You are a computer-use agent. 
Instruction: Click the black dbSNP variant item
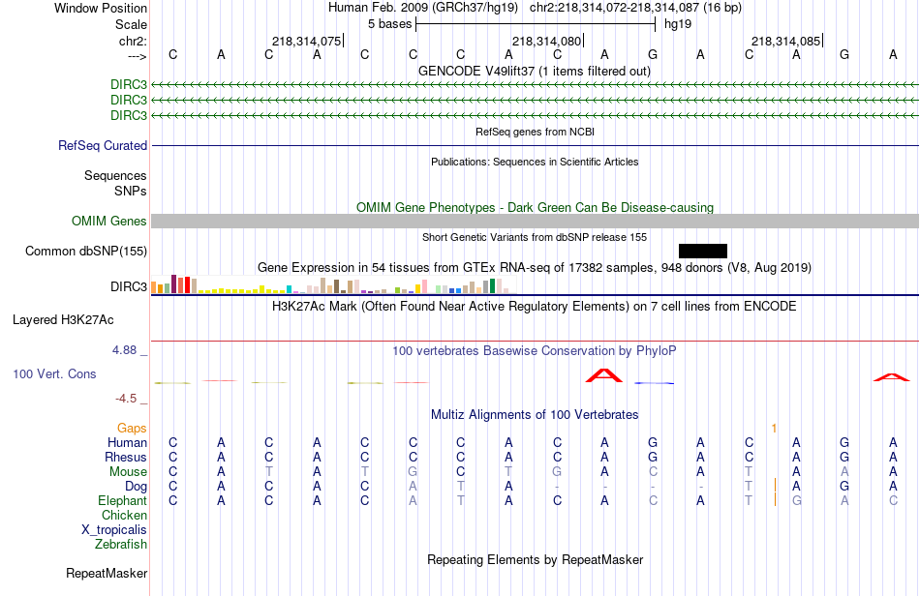point(703,251)
